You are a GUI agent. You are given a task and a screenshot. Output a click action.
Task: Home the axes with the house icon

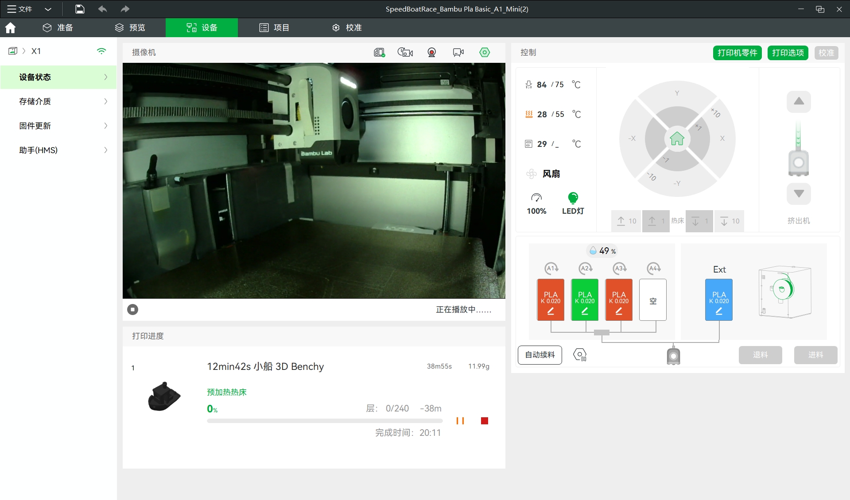[x=677, y=138]
